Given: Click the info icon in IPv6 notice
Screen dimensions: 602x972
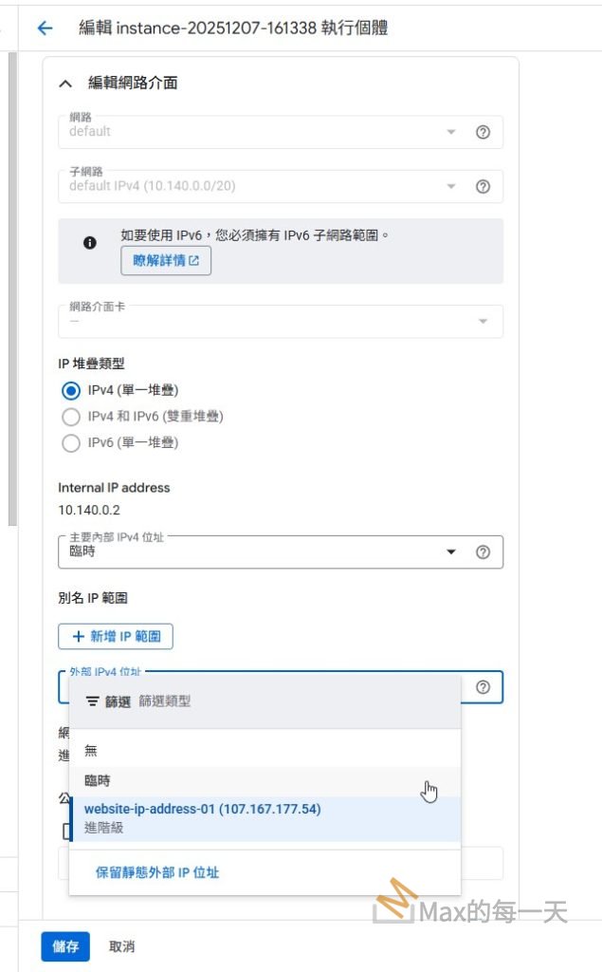Looking at the screenshot, I should pyautogui.click(x=90, y=243).
